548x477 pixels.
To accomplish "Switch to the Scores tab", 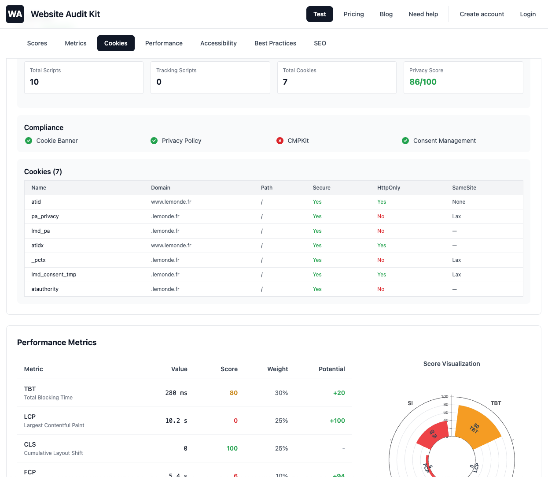I will [x=37, y=43].
